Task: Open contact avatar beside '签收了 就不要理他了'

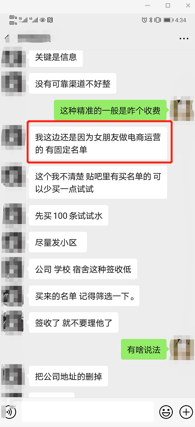Action: 12,323
